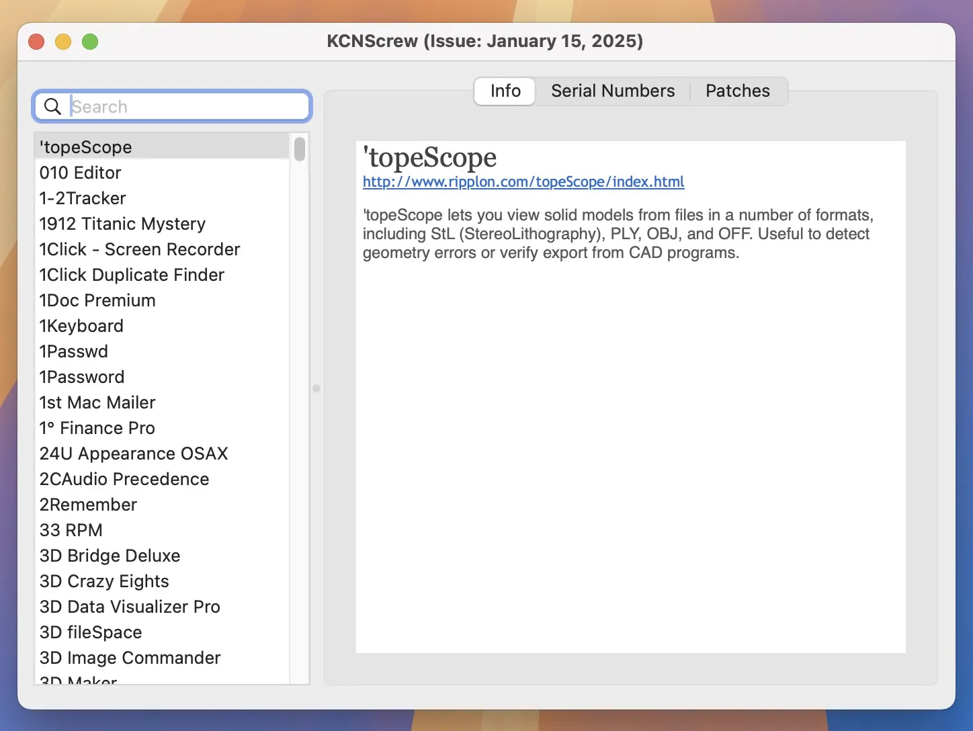Select the 2Remember entry
This screenshot has height=731, width=973.
coord(162,504)
